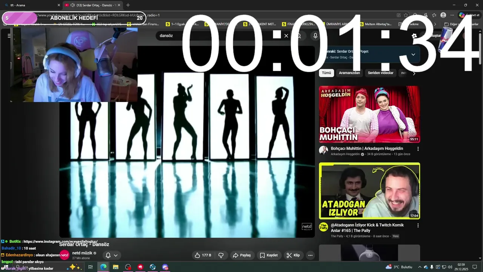Screen dimensions: 483x272
Task: Dislike the video with thumbs-down icon
Action: (221, 255)
